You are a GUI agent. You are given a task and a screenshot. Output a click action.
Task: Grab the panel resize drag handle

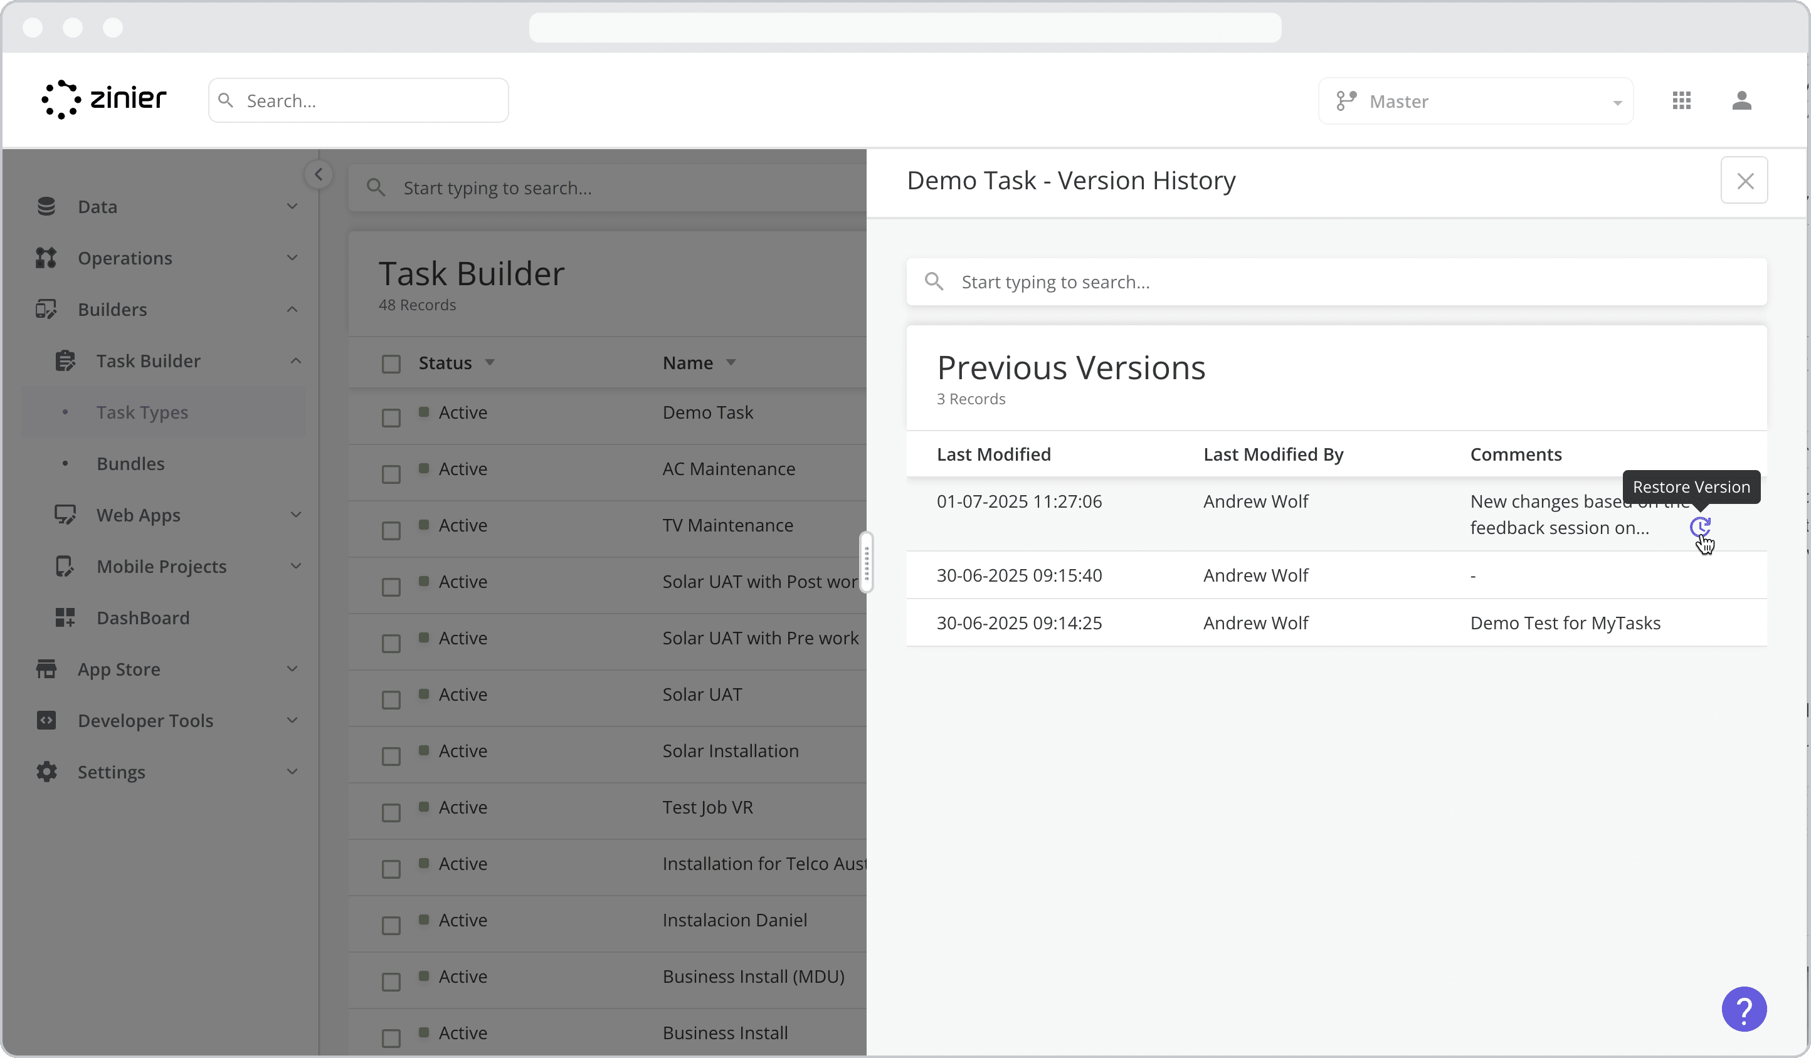pyautogui.click(x=867, y=562)
